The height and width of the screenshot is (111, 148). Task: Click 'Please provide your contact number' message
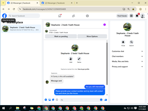[x=80, y=92]
